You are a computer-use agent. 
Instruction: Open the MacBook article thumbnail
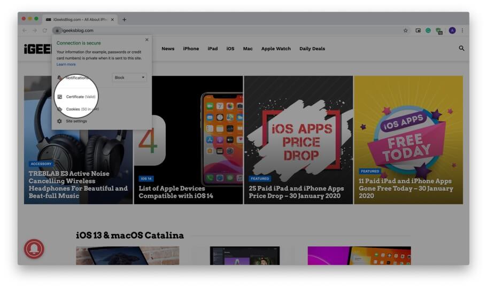coord(128,255)
